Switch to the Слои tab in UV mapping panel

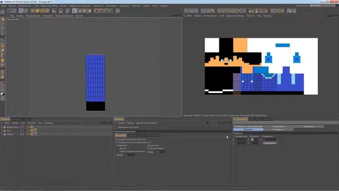point(252,119)
